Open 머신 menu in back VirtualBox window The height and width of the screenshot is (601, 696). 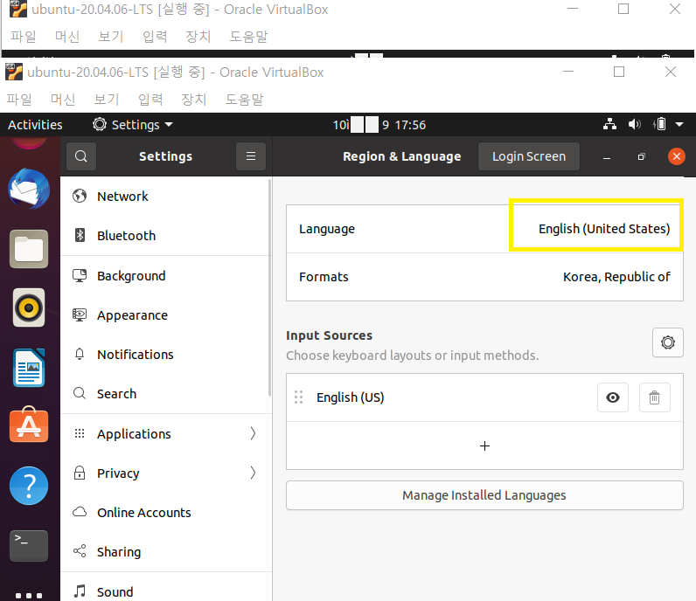67,36
